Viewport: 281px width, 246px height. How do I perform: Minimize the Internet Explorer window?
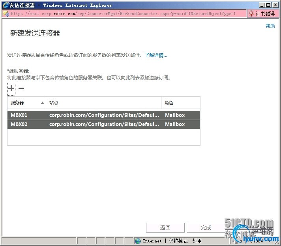pyautogui.click(x=262, y=5)
